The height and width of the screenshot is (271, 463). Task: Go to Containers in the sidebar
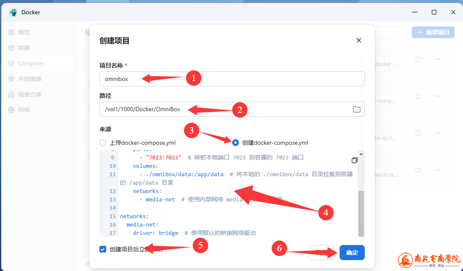[24, 48]
